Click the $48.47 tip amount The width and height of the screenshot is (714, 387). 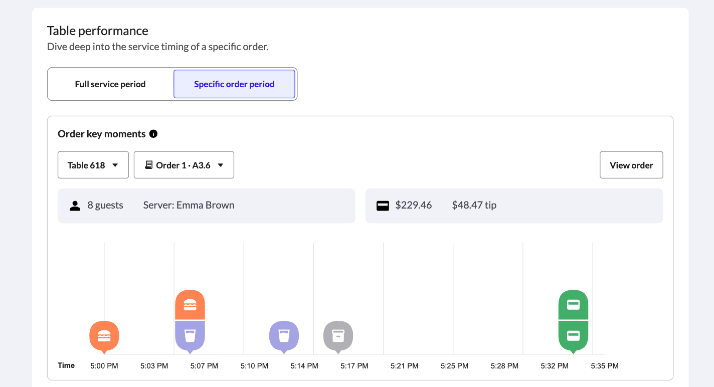point(474,205)
